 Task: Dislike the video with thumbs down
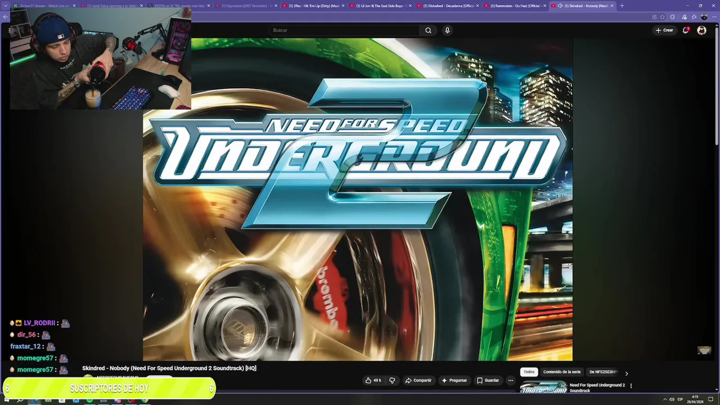392,380
